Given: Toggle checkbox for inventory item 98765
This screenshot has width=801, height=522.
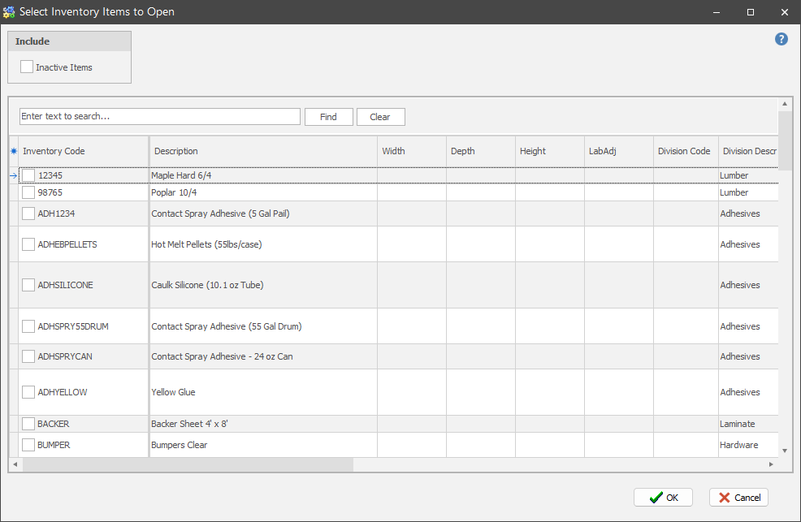Looking at the screenshot, I should pos(28,192).
